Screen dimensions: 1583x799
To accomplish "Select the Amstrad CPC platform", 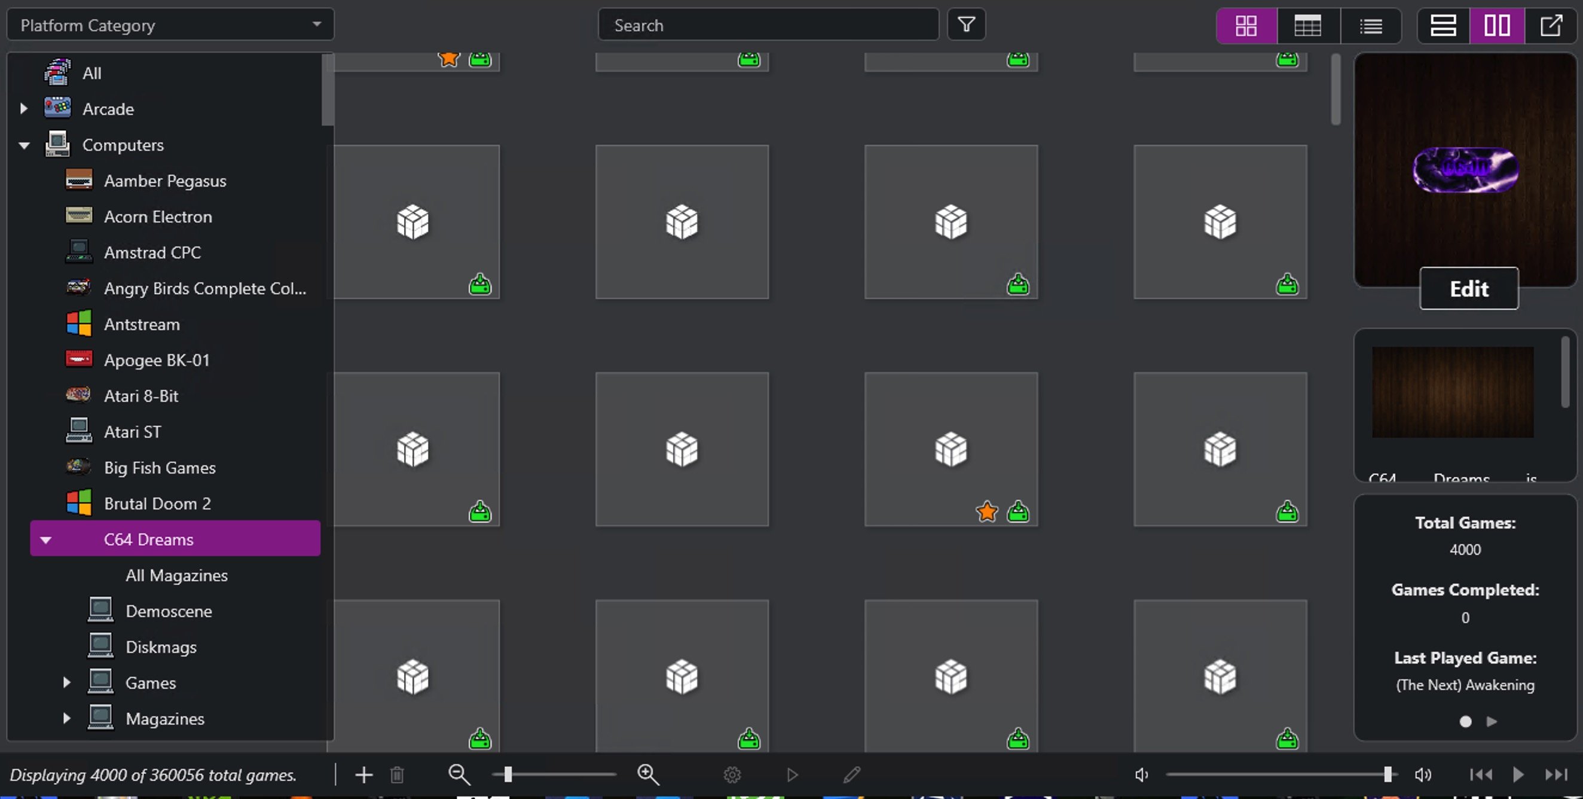I will (x=152, y=252).
